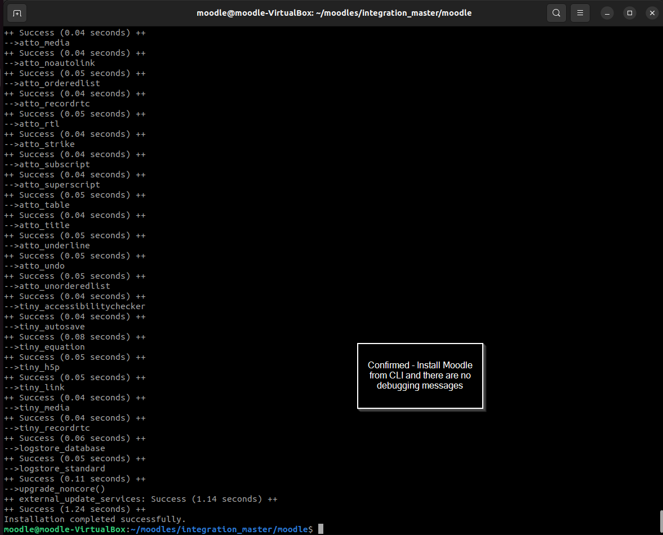Viewport: 663px width, 535px height.
Task: Open a new terminal tab
Action: [17, 13]
